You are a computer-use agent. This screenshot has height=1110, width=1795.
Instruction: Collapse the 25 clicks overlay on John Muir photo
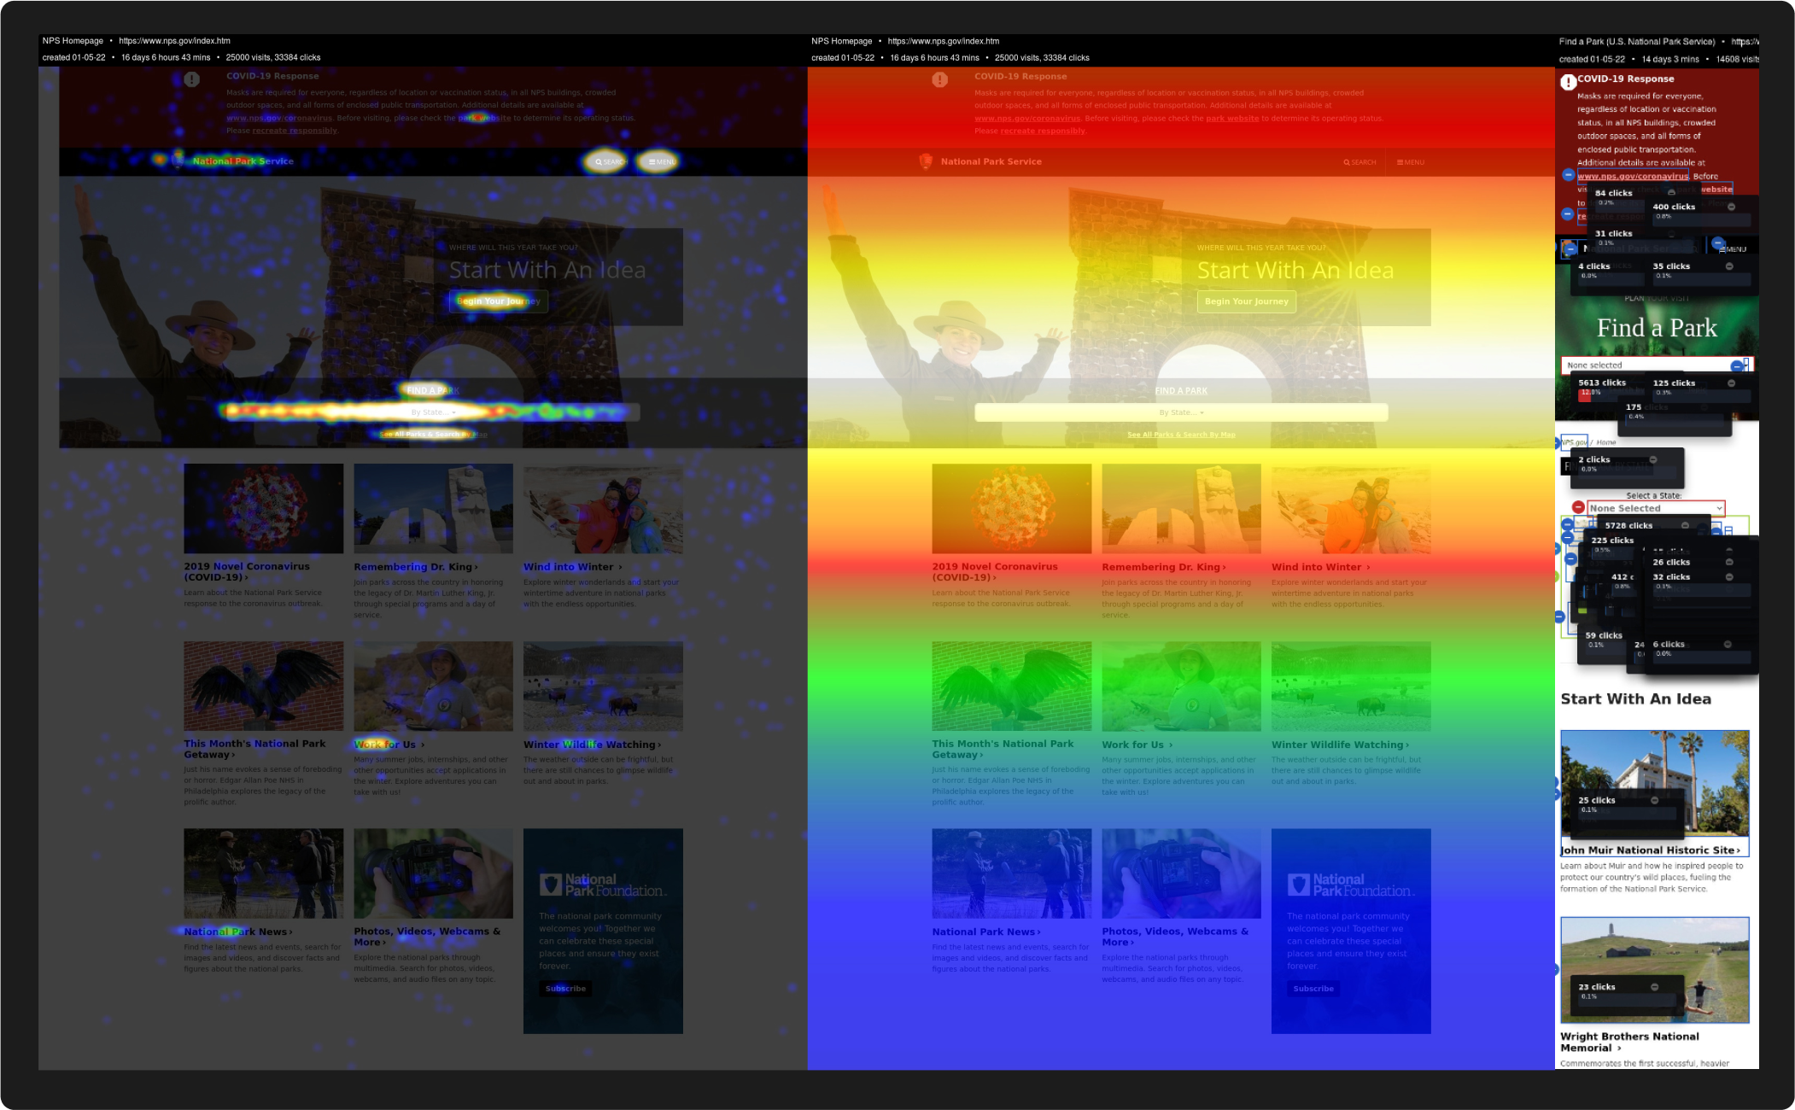click(x=1654, y=800)
